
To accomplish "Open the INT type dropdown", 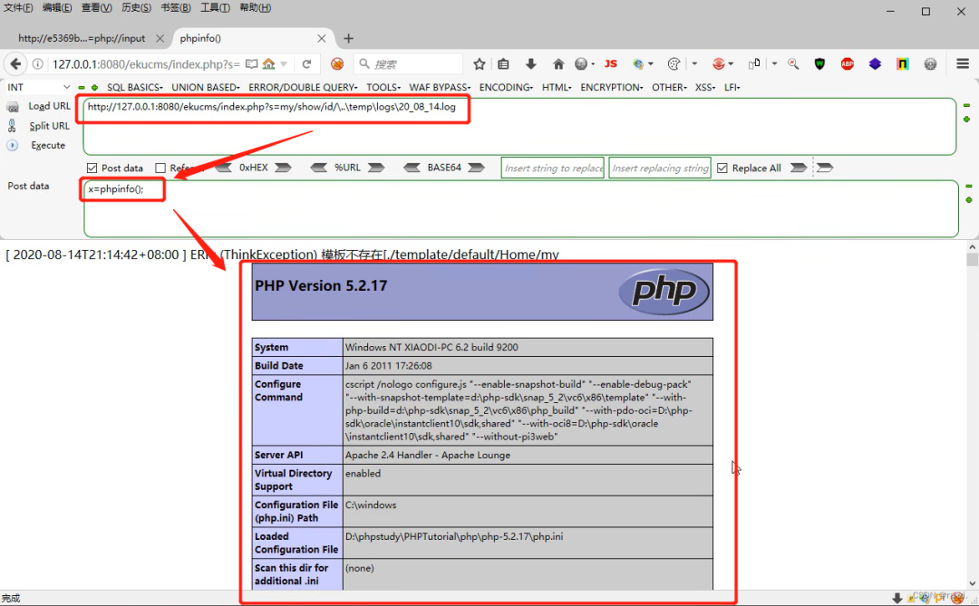I will click(x=38, y=87).
